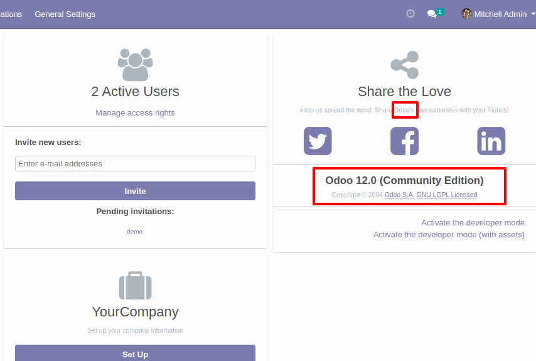Click the 2 Active Users heading
The image size is (536, 361).
click(x=135, y=92)
